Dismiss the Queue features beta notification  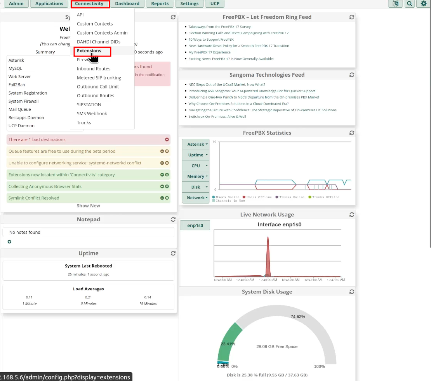[x=167, y=151]
